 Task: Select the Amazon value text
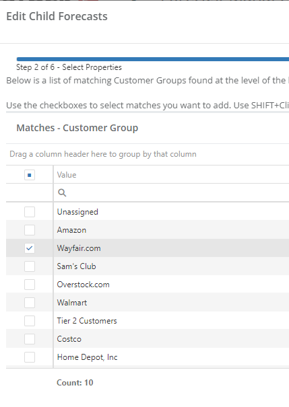click(x=71, y=230)
